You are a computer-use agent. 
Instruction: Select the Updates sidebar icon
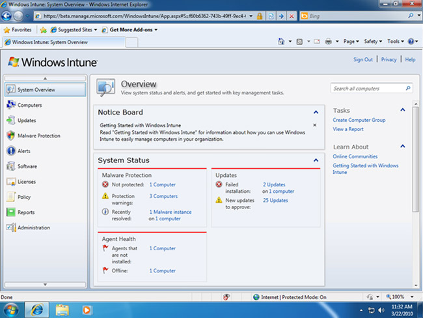pos(11,121)
